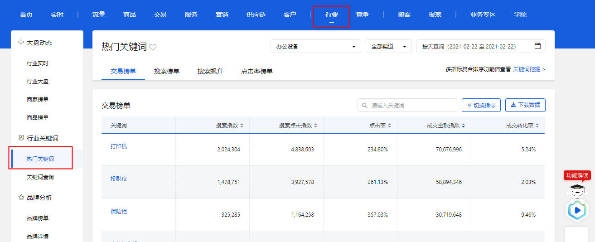Viewport: 595px width, 242px height.
Task: Switch to the 搜索榜单 tab
Action: [x=167, y=71]
